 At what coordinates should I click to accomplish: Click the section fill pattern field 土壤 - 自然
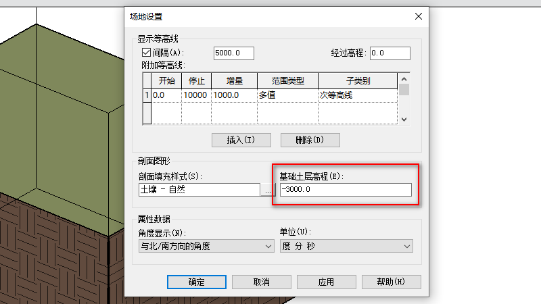199,190
